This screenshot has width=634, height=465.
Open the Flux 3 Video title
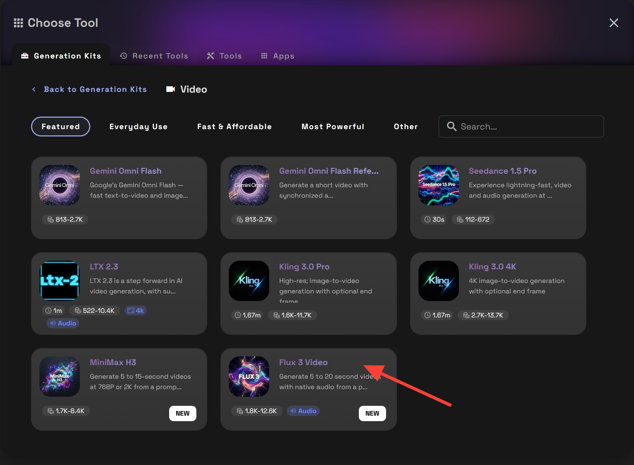pos(303,362)
